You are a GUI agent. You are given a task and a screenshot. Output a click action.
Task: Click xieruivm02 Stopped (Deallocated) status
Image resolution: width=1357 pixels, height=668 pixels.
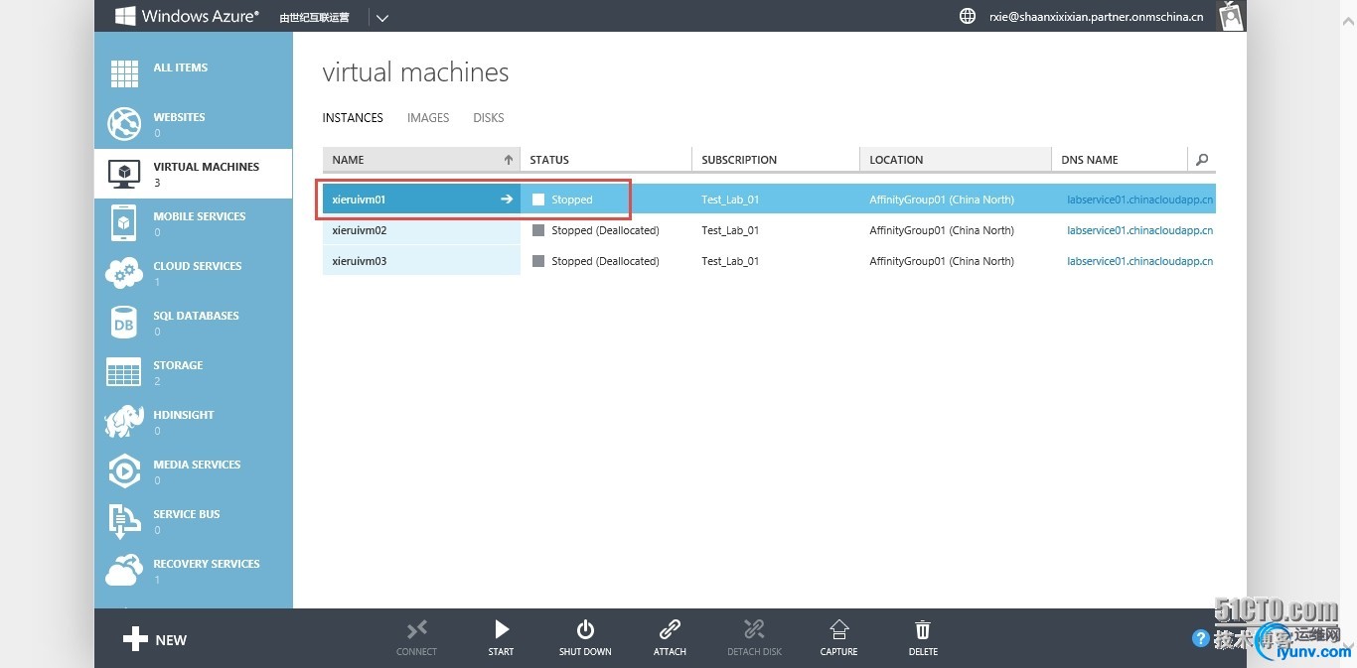(605, 230)
